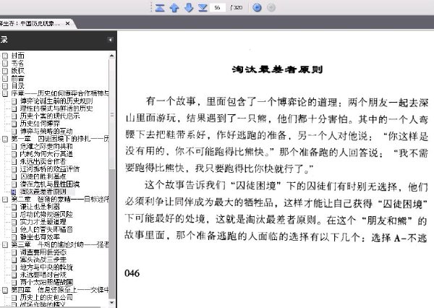Click the blue go-back view button
434x308 pixels.
[257, 7]
